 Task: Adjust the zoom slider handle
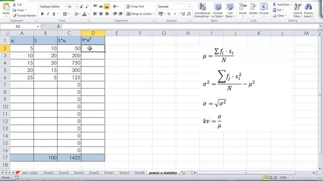[307, 177]
